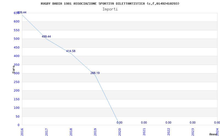220x137 pixels.
Task: Click the 100 y-axis tick label
Action: pos(16,108)
